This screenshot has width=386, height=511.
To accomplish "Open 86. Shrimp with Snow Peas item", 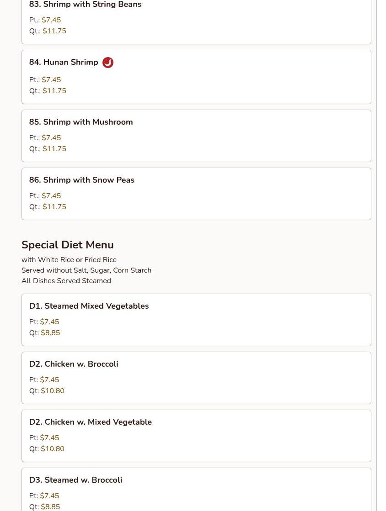I will (196, 194).
